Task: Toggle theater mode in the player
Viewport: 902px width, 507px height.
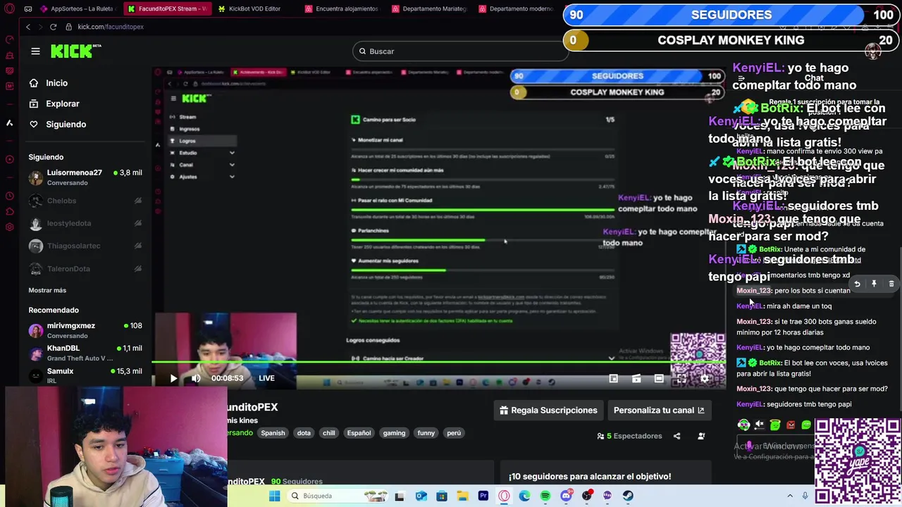Action: coord(659,379)
